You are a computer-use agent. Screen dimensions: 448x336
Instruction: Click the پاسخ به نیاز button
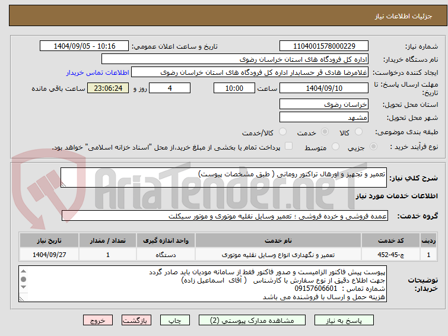click(344, 321)
